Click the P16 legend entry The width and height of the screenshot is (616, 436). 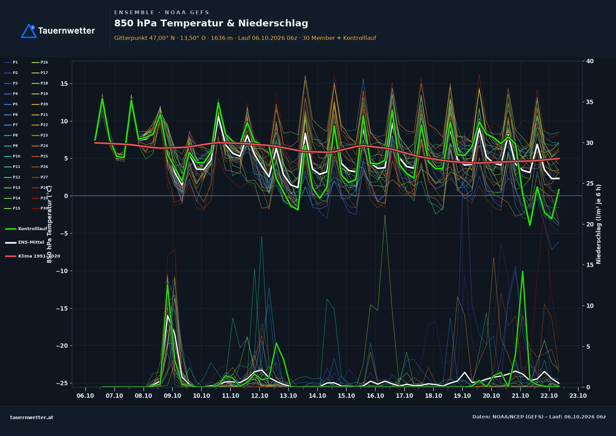coord(40,62)
